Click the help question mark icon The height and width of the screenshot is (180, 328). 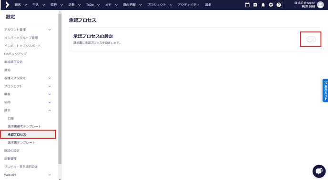click(278, 5)
